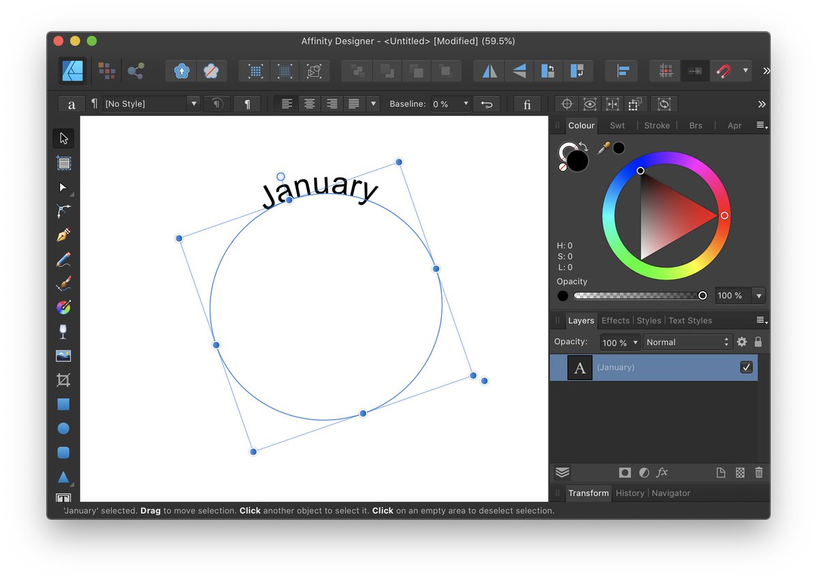The image size is (817, 581).
Task: Select the Pencil tool
Action: [x=63, y=260]
